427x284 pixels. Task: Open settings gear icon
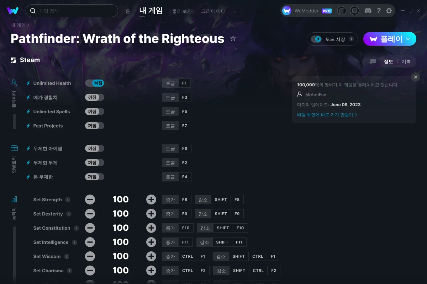tap(389, 11)
